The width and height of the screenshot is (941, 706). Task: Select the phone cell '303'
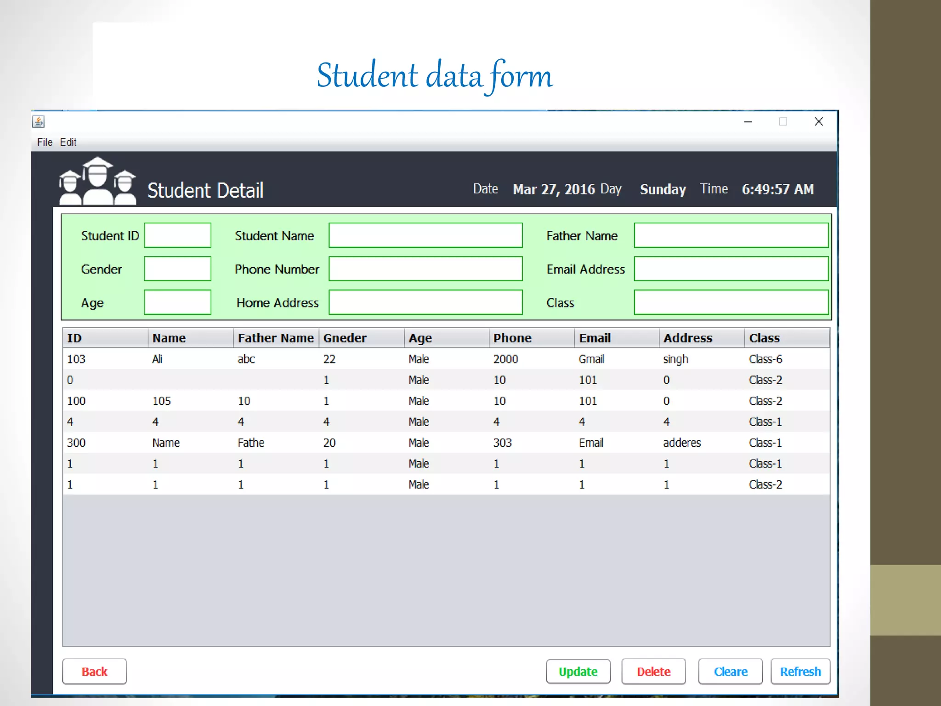(x=532, y=443)
